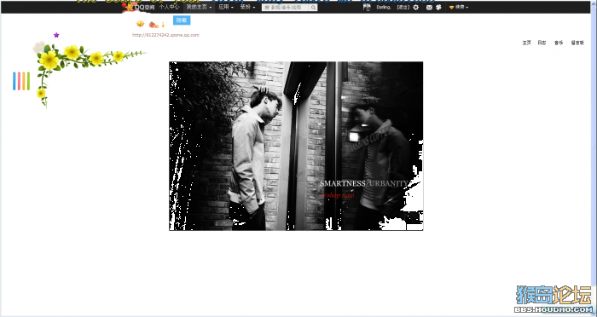Click the search magnifier icon

(x=313, y=7)
